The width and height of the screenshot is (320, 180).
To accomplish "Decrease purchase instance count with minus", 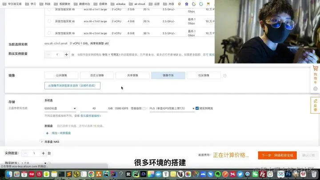I will tap(48, 55).
